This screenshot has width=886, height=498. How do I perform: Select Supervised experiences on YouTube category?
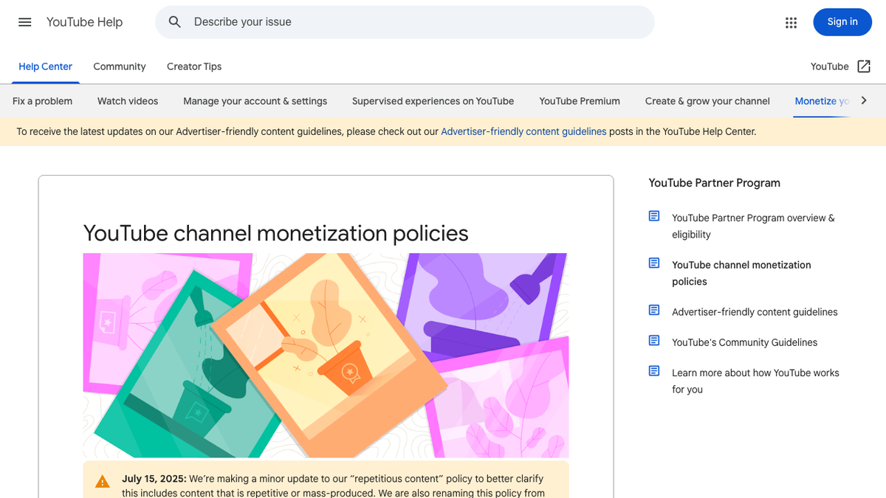(x=433, y=101)
